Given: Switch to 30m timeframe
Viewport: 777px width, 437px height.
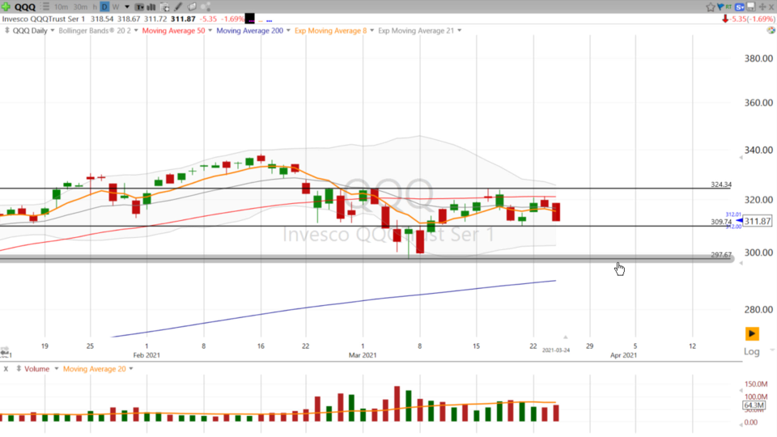Looking at the screenshot, I should pos(80,7).
